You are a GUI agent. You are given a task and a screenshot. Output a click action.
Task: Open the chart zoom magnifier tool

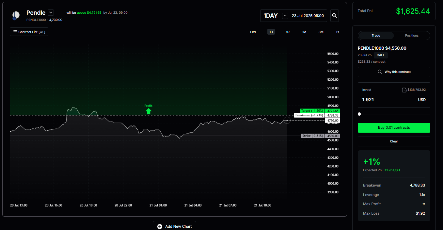pos(334,15)
